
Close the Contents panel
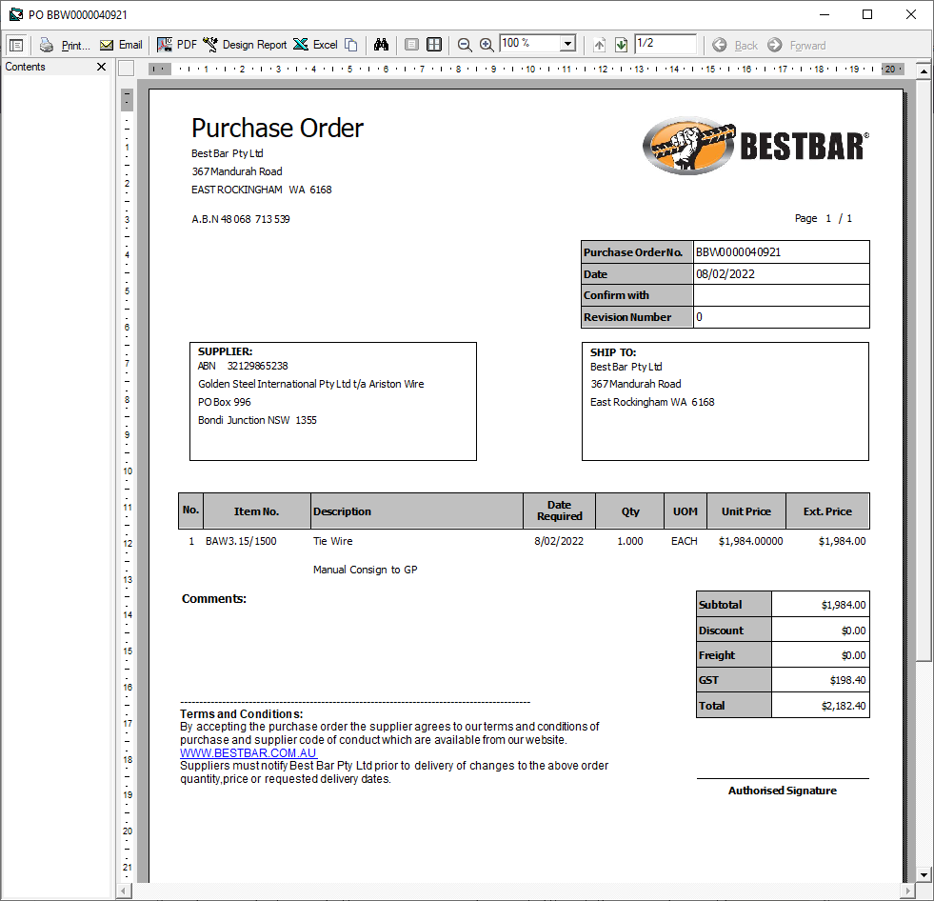tap(101, 67)
